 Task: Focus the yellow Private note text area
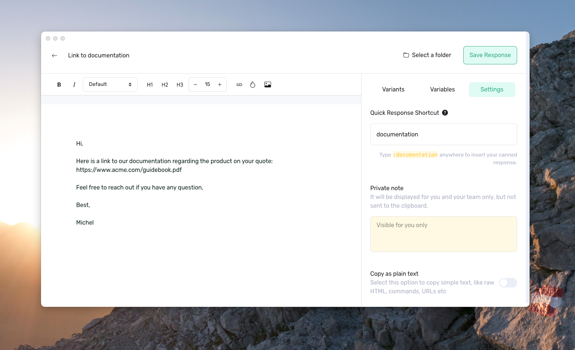(x=443, y=234)
